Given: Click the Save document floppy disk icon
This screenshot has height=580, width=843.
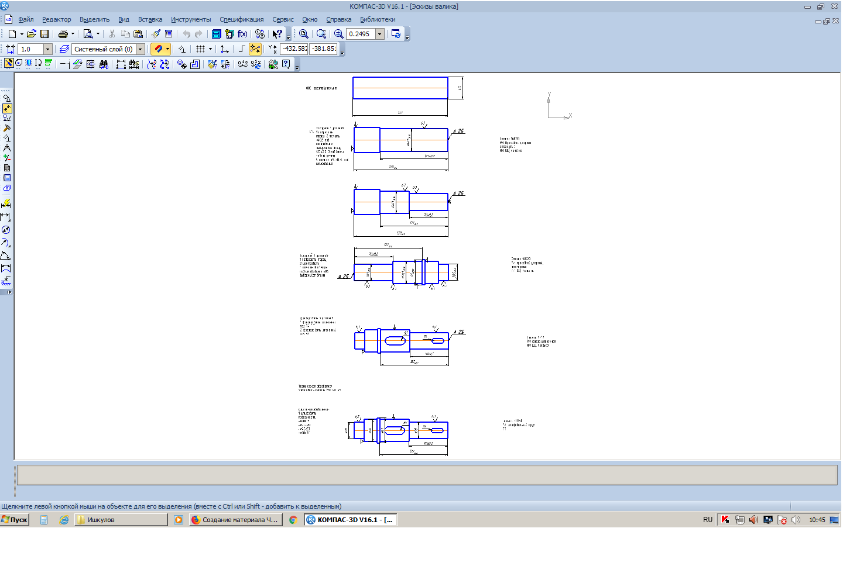Looking at the screenshot, I should [44, 34].
